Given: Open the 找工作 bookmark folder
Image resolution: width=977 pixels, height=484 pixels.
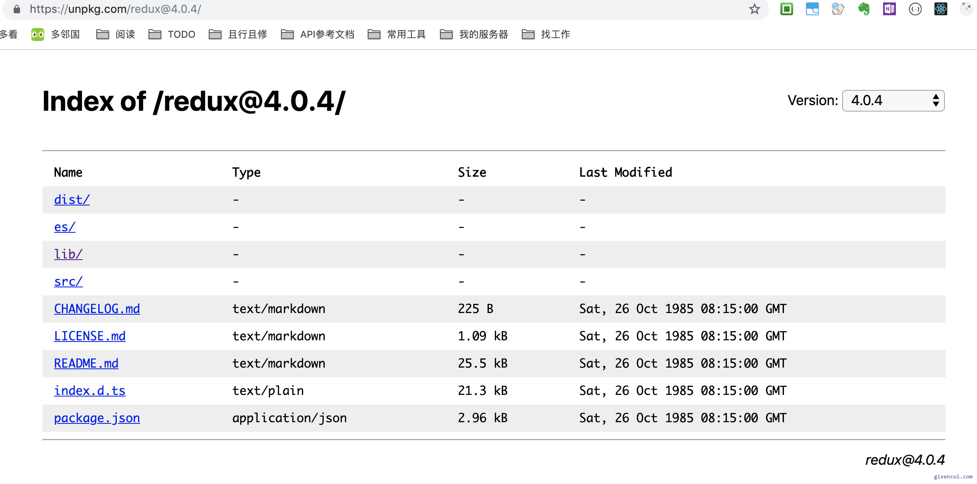Looking at the screenshot, I should pyautogui.click(x=546, y=35).
